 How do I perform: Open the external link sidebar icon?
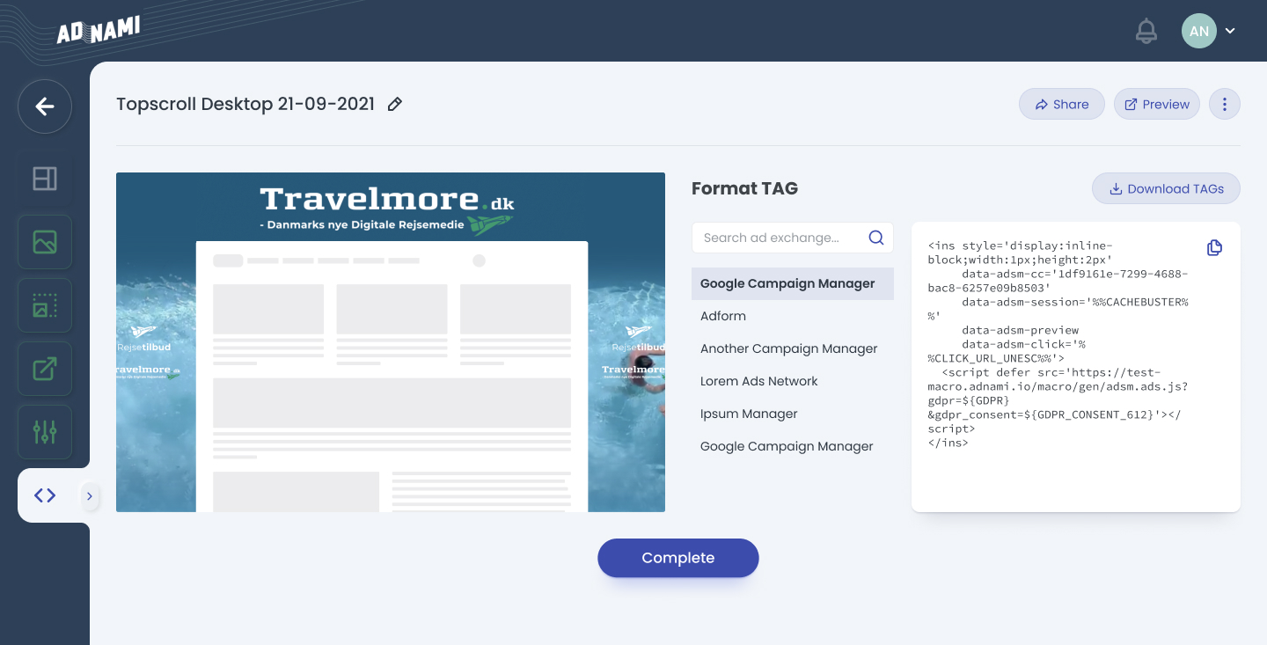45,369
